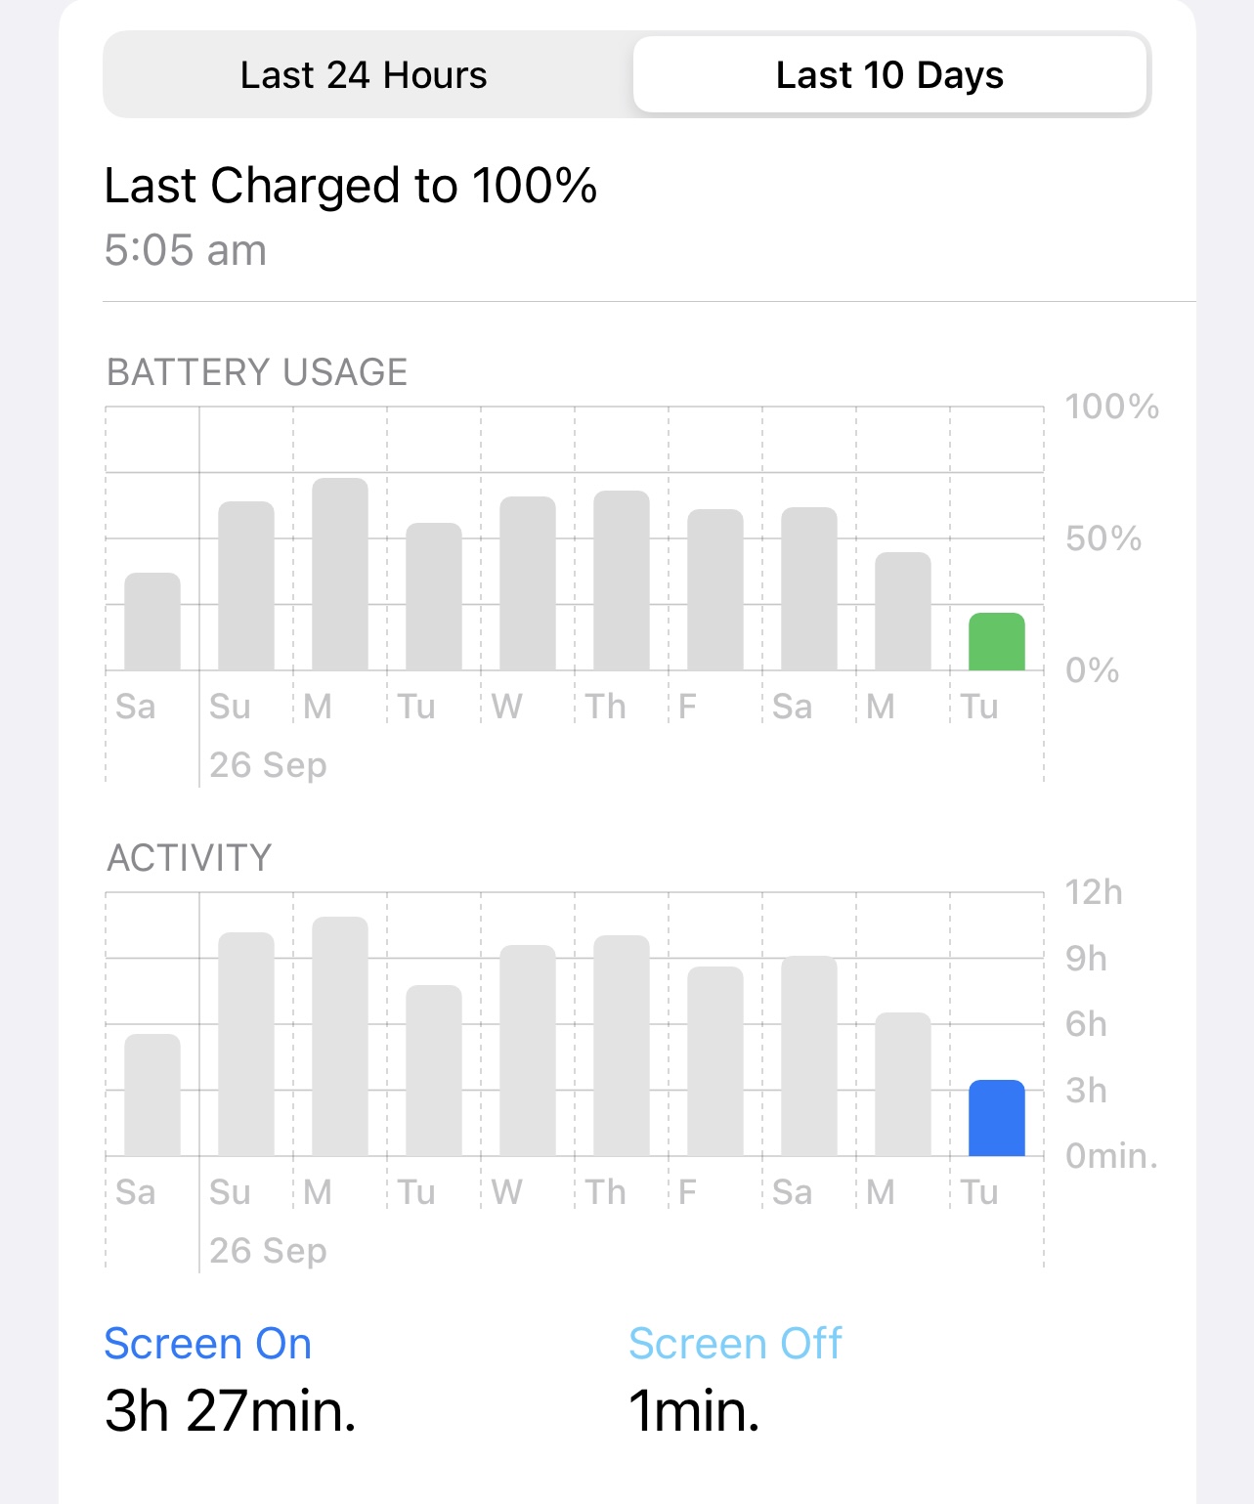Tap Sunday 26 Sep activity bar
1254x1504 pixels.
click(x=246, y=1044)
